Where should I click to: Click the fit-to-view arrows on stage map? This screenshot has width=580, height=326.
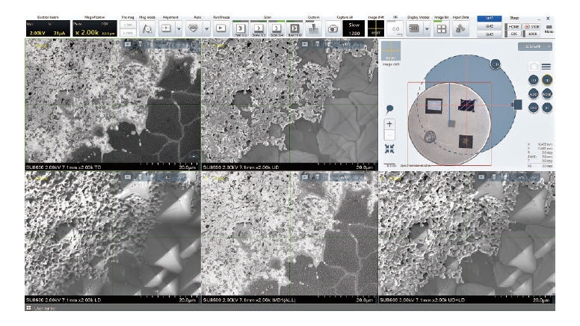click(x=390, y=148)
